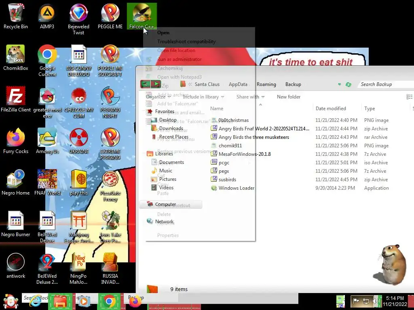The width and height of the screenshot is (414, 310).
Task: Click the Explorer forward navigation arrow
Action: click(156, 84)
